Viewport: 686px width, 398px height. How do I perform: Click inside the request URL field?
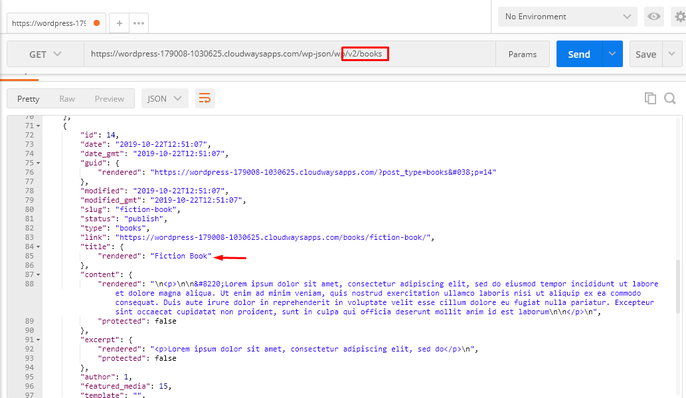coord(290,54)
